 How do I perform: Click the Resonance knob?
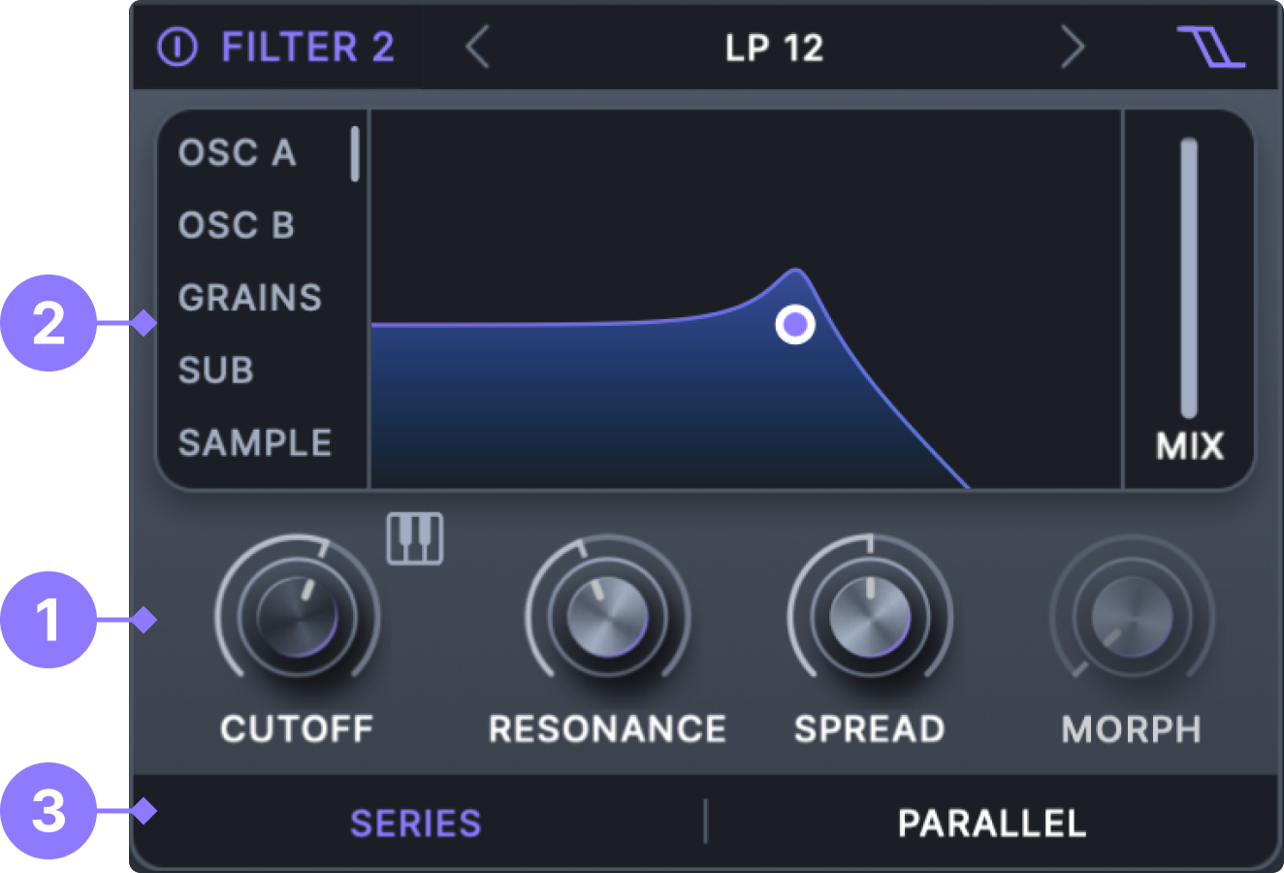click(x=607, y=617)
